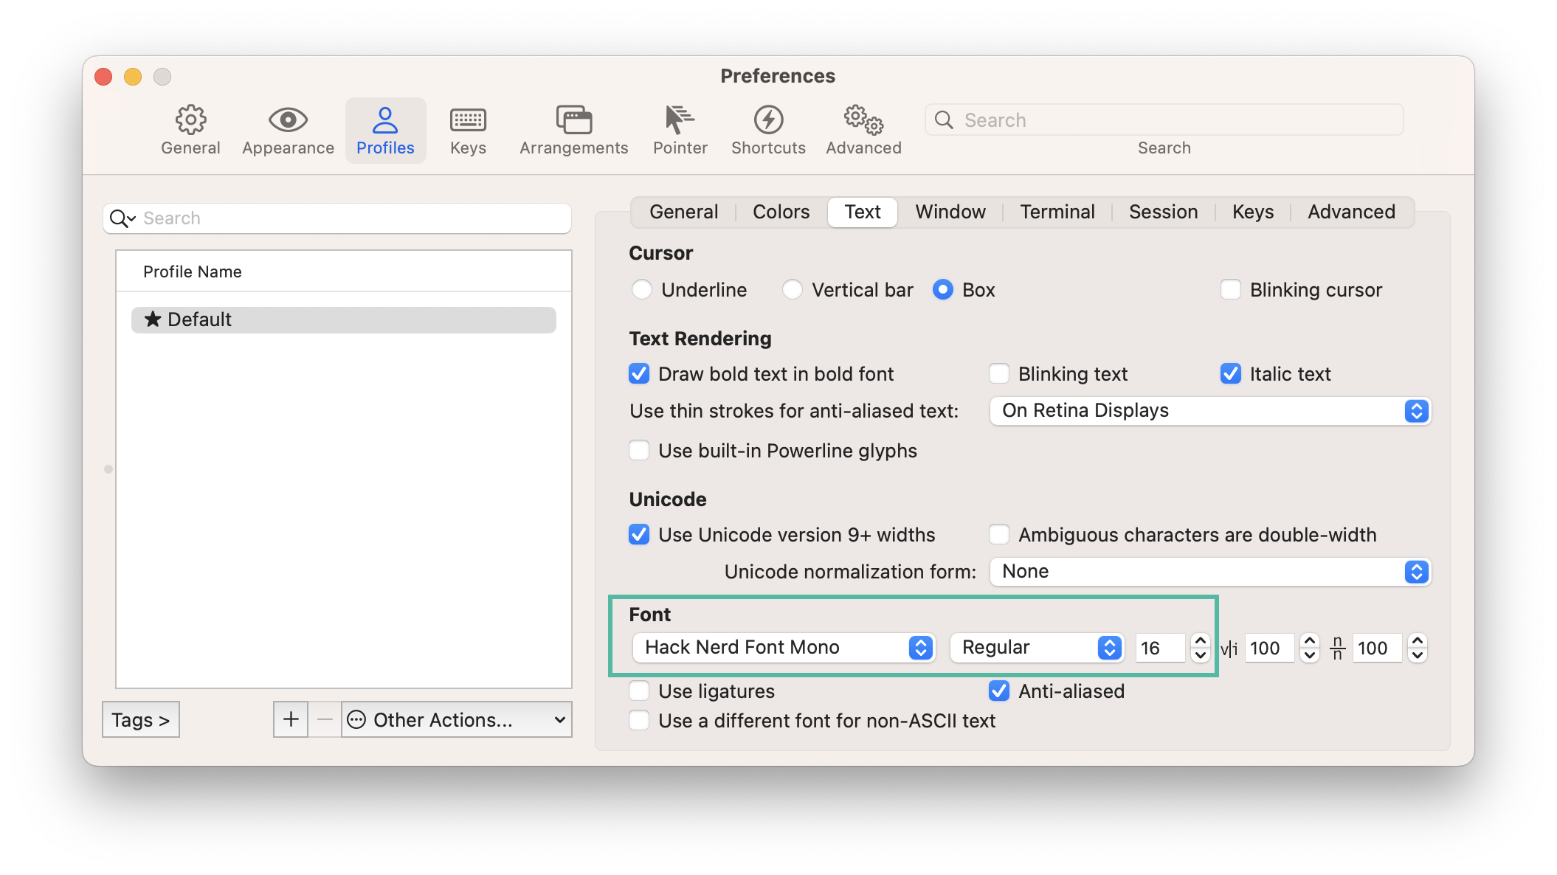Open thin strokes On Retina Displays dropdown
The image size is (1557, 875).
tap(1210, 411)
